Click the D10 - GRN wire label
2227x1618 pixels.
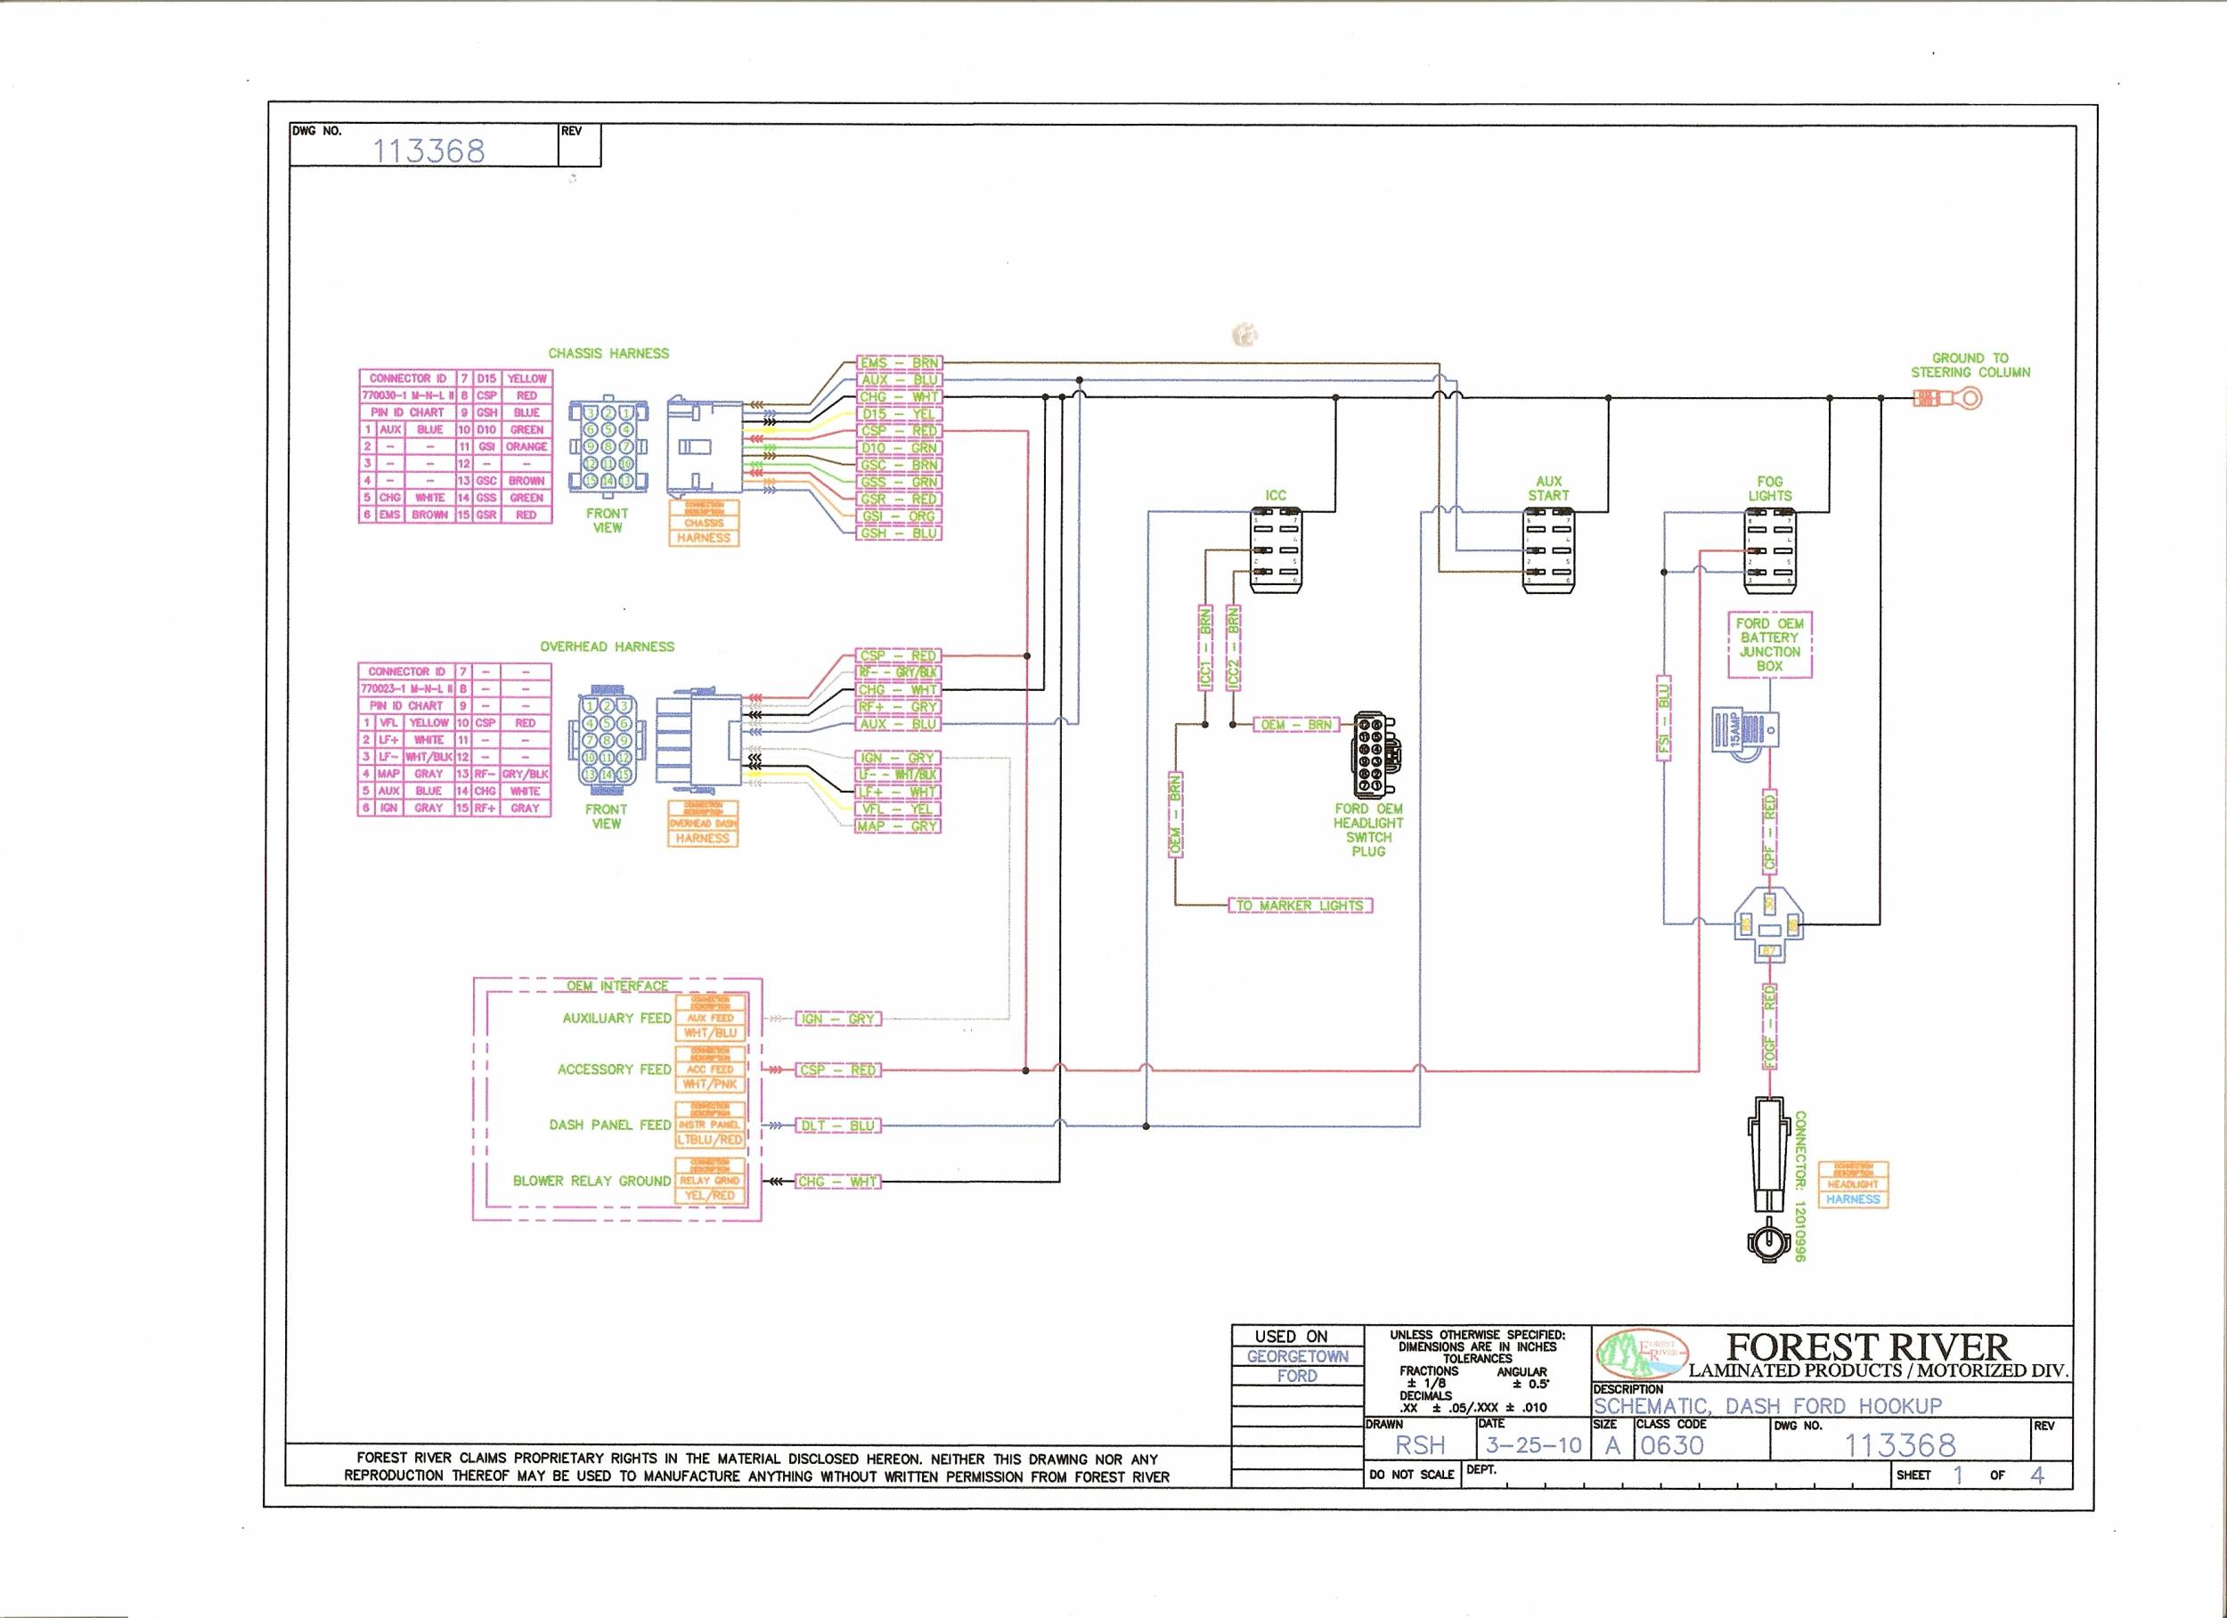(899, 449)
